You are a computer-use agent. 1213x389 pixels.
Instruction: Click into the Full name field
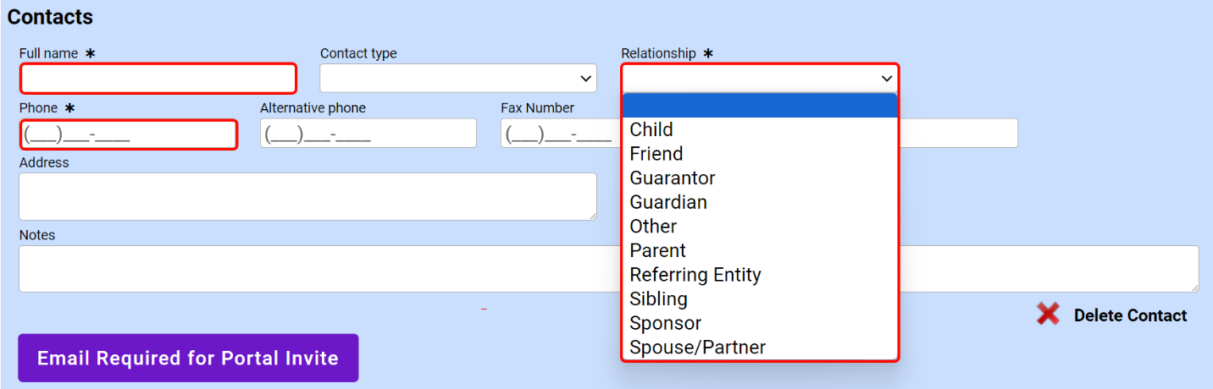tap(158, 79)
